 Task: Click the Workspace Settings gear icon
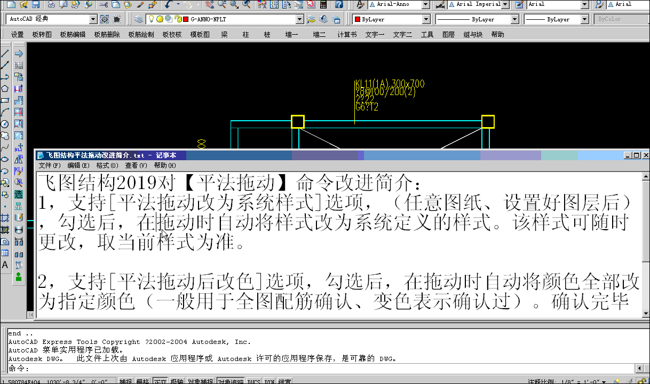point(105,19)
